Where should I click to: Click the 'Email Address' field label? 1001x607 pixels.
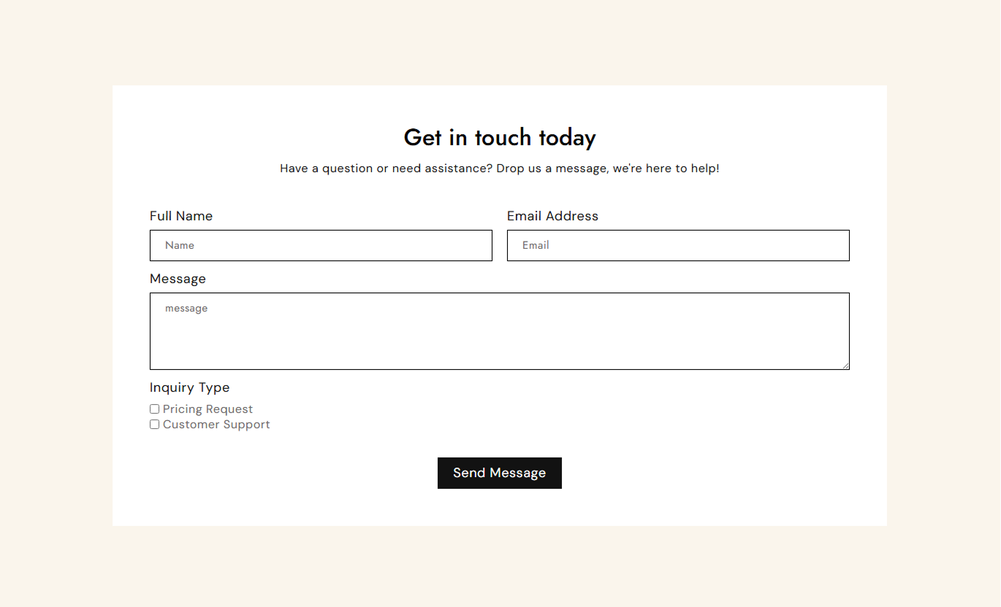pos(552,216)
